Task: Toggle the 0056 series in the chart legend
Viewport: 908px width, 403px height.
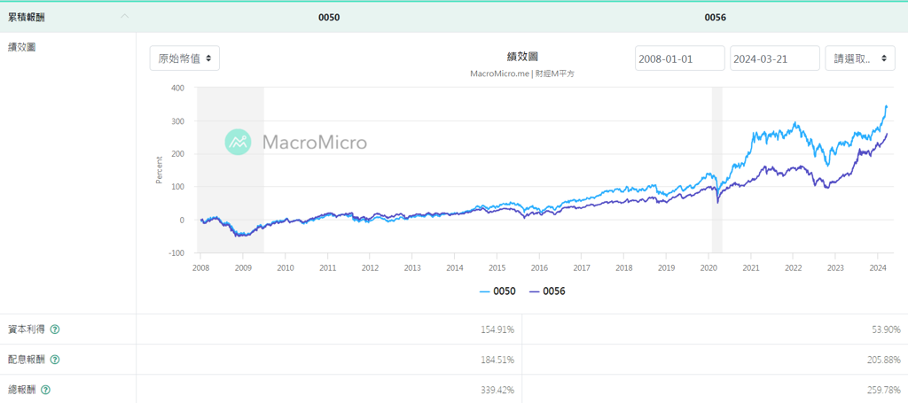Action: pyautogui.click(x=547, y=291)
